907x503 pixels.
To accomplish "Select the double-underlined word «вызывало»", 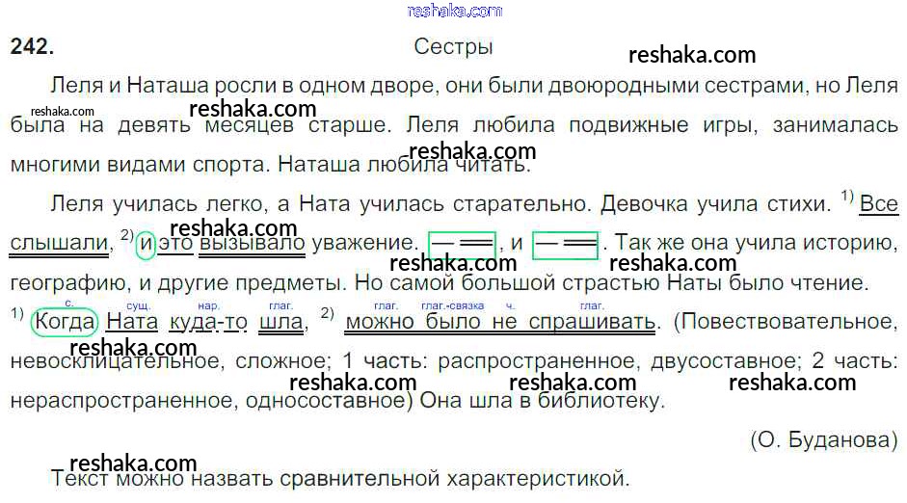I will tap(253, 244).
